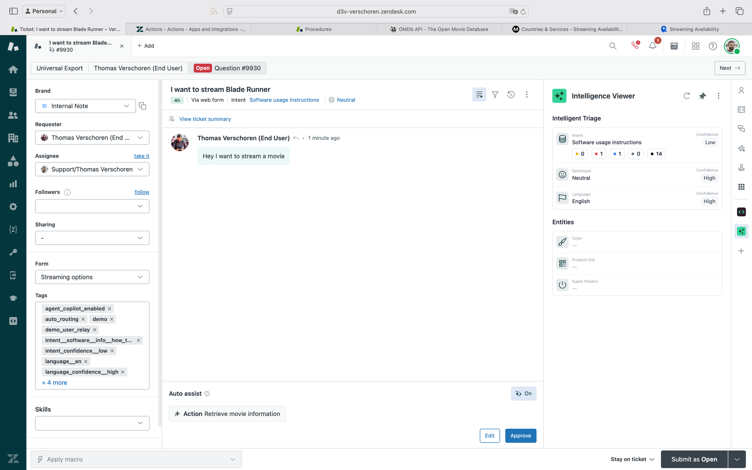Image resolution: width=752 pixels, height=470 pixels.
Task: Open ticket events history clock icon
Action: coord(511,95)
